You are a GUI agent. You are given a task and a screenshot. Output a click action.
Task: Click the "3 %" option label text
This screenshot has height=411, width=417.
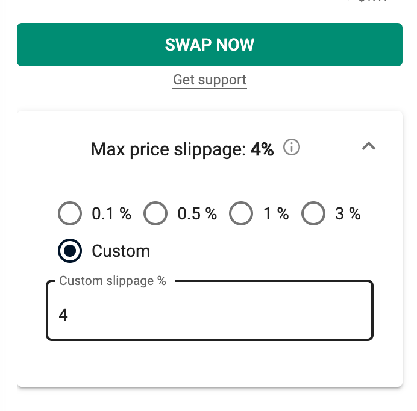(348, 213)
